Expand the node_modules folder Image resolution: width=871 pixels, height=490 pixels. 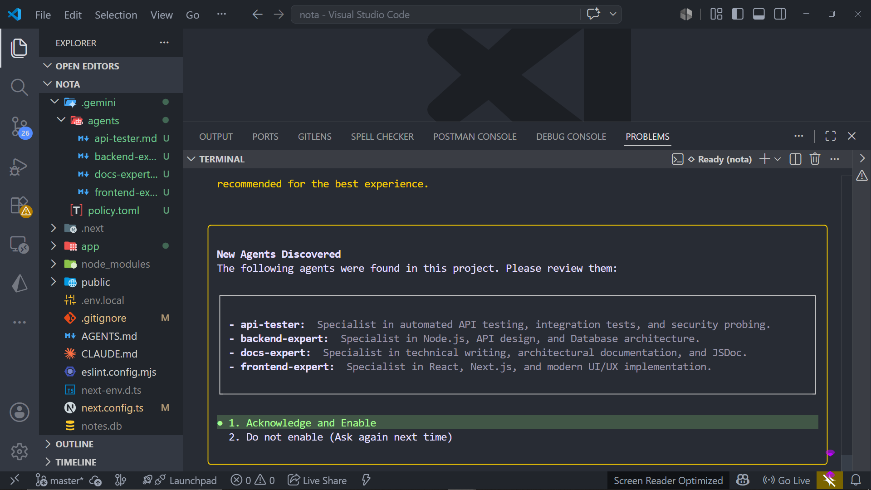click(54, 264)
